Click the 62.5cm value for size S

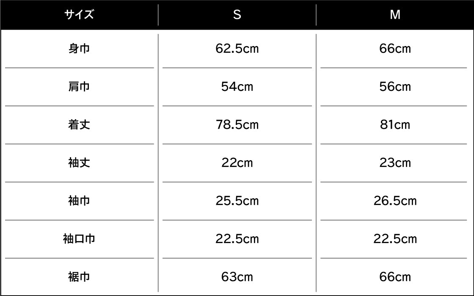tap(237, 49)
